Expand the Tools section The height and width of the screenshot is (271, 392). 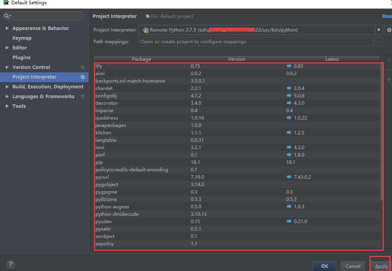pyautogui.click(x=7, y=106)
